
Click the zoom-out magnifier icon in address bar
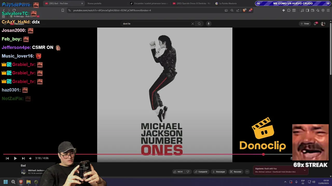pyautogui.click(x=232, y=10)
